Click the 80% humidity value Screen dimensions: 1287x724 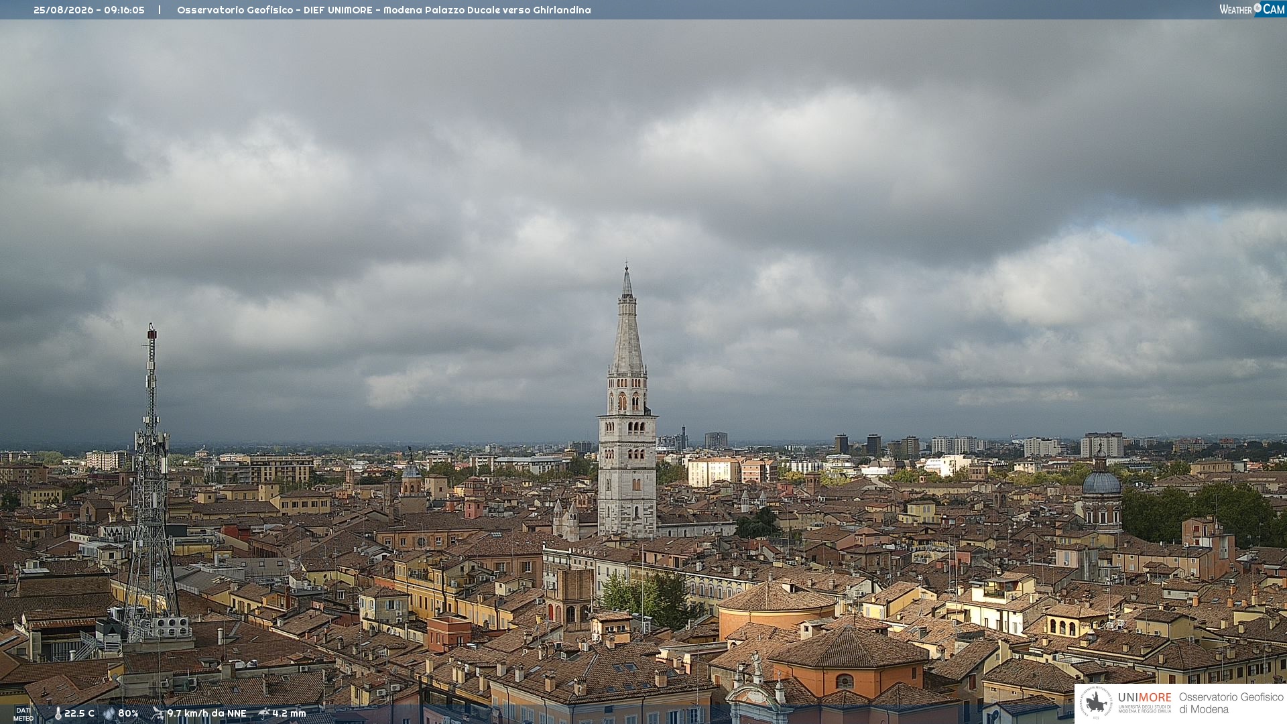(128, 714)
